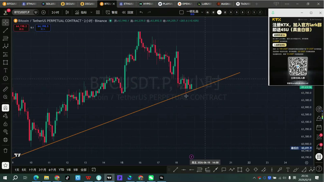Select the text T tool in bottom toolbar
This screenshot has height=182, width=324.
click(288, 170)
